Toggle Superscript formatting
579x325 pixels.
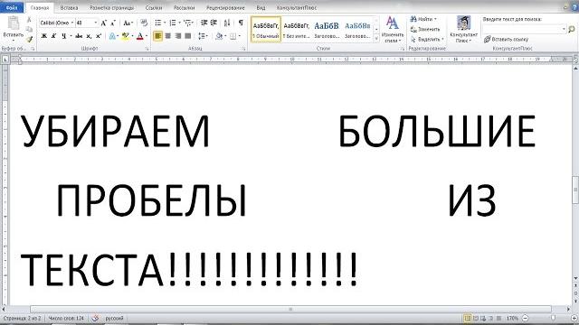click(x=99, y=36)
